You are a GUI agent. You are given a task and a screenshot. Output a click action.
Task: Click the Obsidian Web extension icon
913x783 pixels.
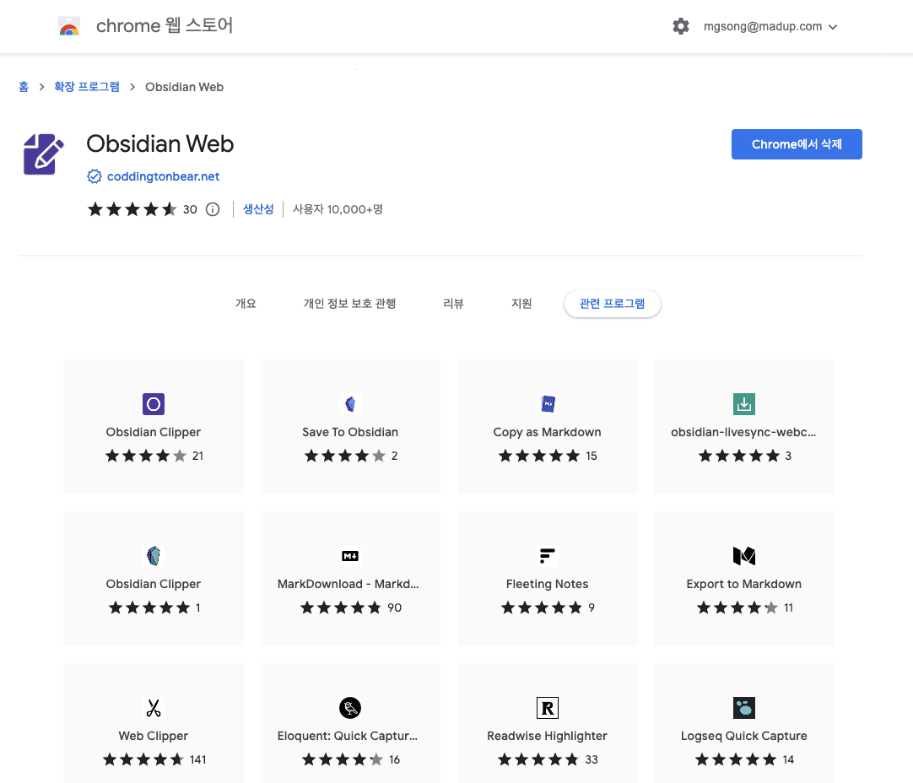[44, 154]
